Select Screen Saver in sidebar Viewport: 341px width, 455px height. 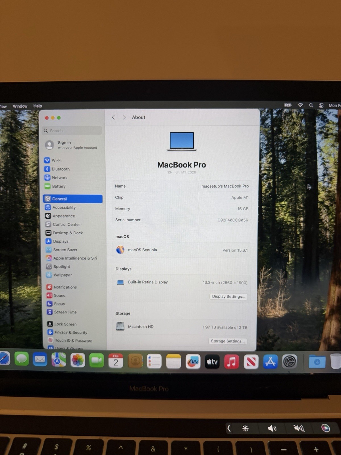[x=62, y=250]
